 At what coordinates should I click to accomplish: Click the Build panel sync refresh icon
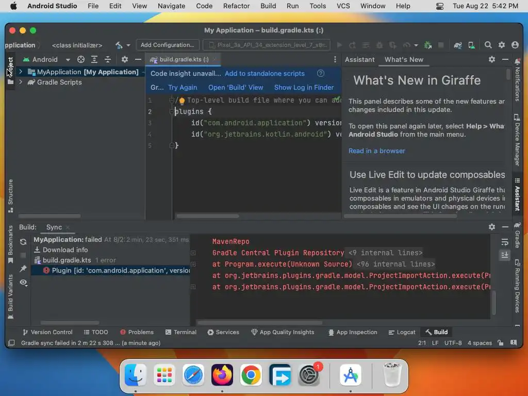pyautogui.click(x=23, y=241)
